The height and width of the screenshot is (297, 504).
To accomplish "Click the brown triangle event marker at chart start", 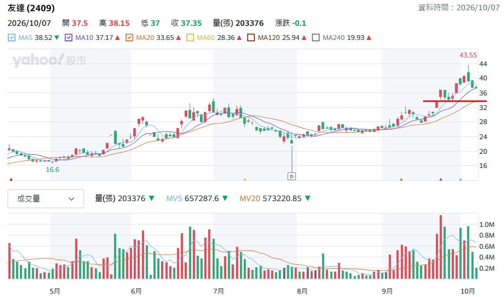I will (11, 179).
